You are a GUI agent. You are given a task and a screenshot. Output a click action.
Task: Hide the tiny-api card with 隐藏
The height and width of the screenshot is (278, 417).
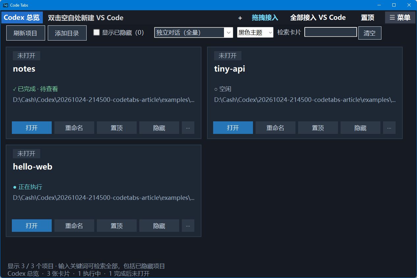coord(360,128)
